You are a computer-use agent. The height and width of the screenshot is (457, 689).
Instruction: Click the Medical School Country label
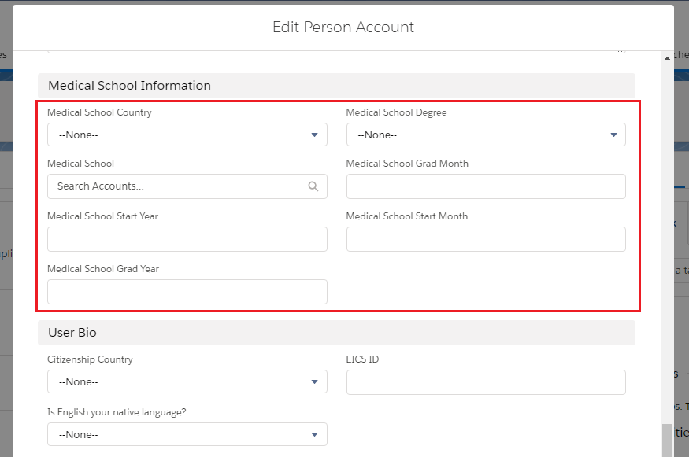coord(99,112)
